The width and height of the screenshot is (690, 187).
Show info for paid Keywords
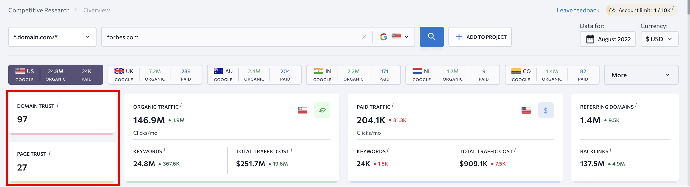[387, 150]
